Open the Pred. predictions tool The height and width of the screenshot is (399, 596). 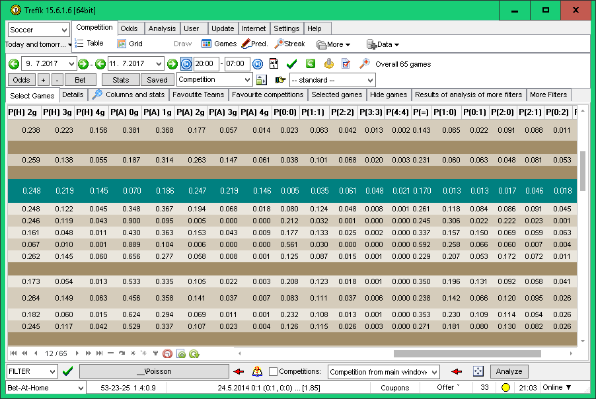point(254,44)
